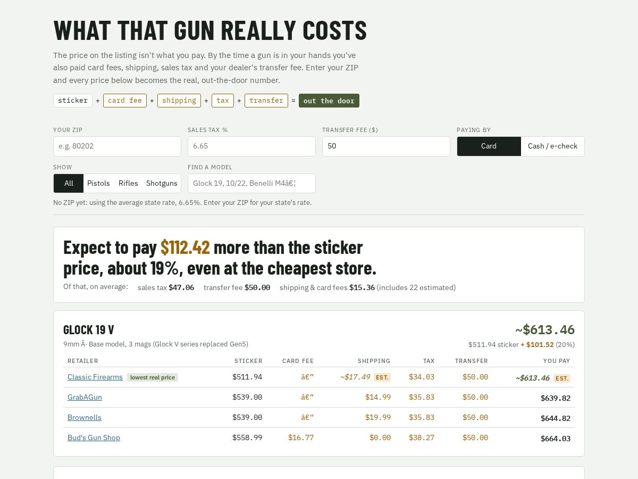Open GrabAGun retailer link

click(85, 397)
